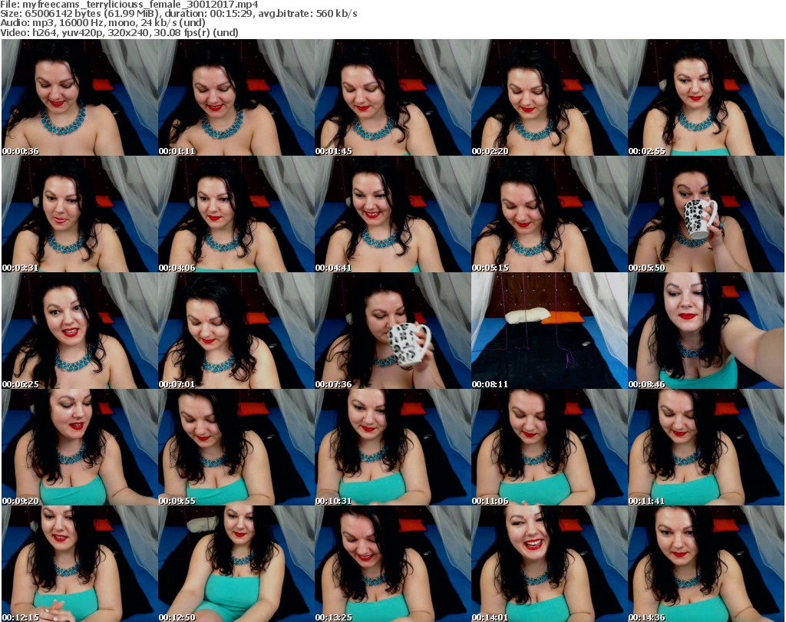
Task: Click the Video h264 info line
Action: (x=119, y=32)
